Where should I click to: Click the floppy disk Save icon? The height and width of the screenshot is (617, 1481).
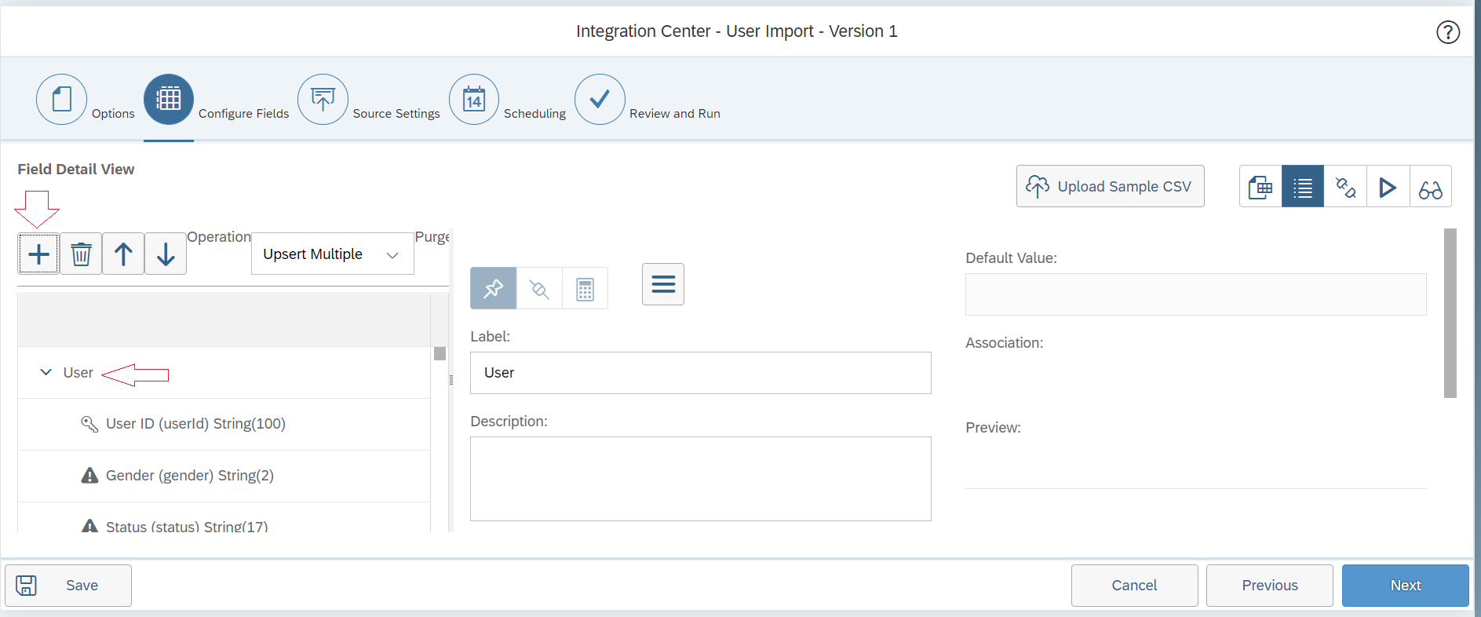click(x=27, y=585)
